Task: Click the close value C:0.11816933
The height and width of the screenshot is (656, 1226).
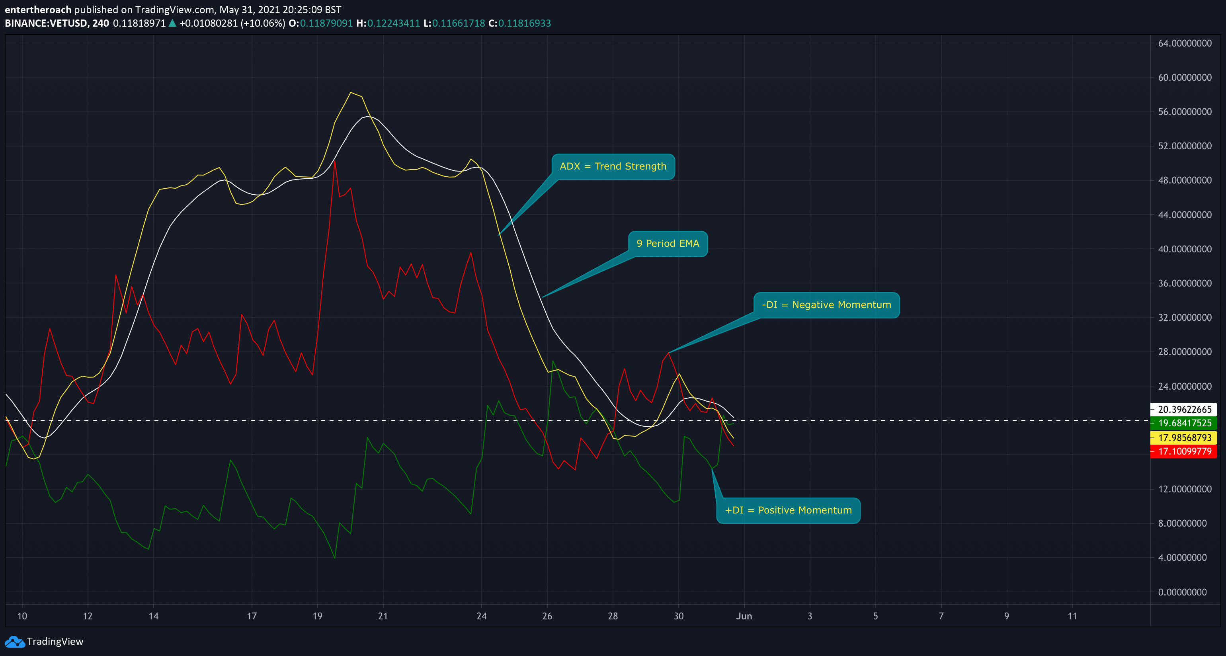Action: [520, 23]
